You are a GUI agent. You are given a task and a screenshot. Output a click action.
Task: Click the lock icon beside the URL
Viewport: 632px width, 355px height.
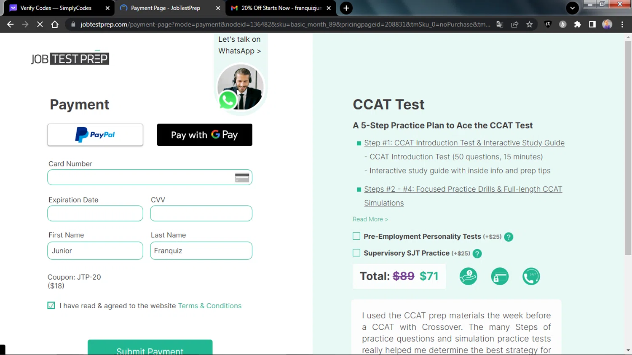pos(73,24)
